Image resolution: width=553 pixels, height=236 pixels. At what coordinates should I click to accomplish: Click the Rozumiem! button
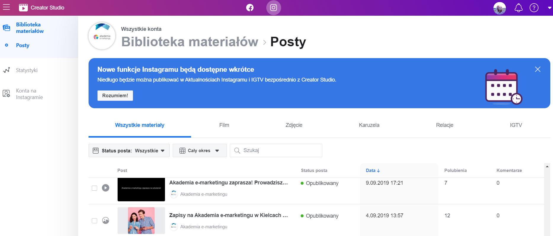(115, 95)
